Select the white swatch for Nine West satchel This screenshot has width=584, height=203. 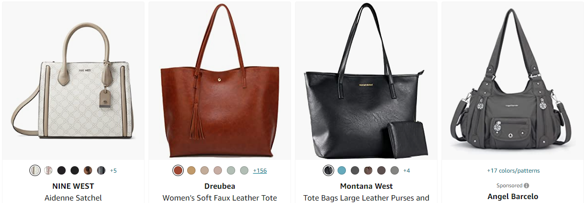[x=35, y=171]
